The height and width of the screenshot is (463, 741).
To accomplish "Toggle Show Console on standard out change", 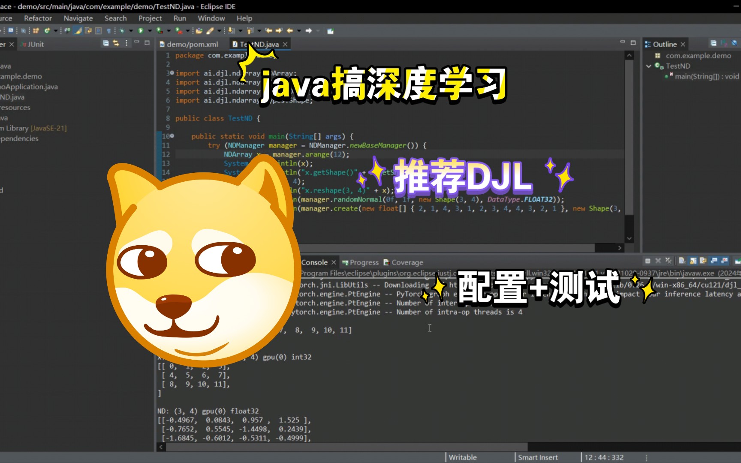I will (x=714, y=261).
